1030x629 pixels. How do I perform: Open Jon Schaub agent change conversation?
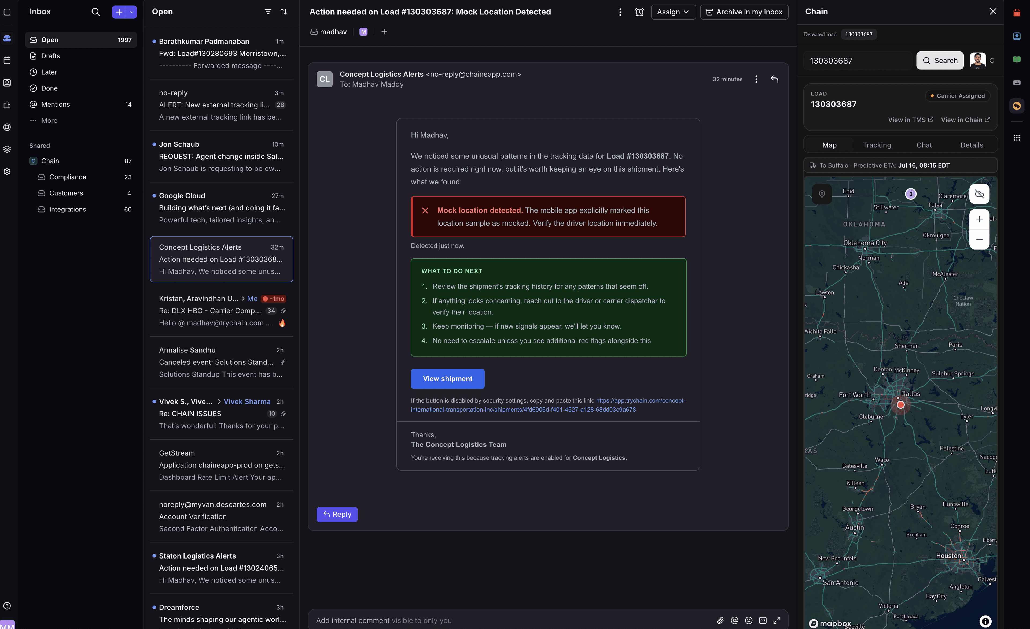222,157
